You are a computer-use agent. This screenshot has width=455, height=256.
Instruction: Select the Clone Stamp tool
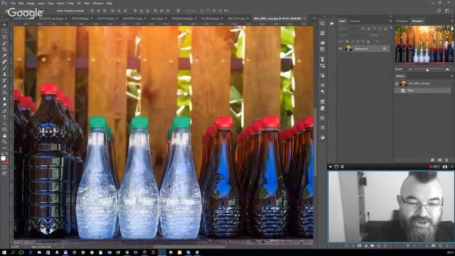[4, 74]
